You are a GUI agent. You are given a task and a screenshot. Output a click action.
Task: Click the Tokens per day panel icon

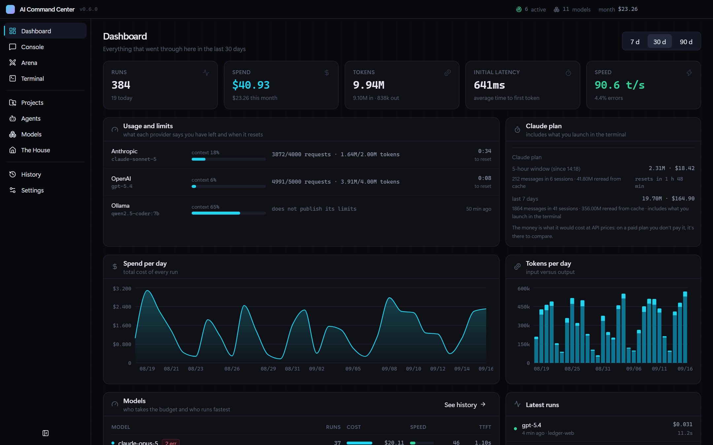tap(517, 266)
